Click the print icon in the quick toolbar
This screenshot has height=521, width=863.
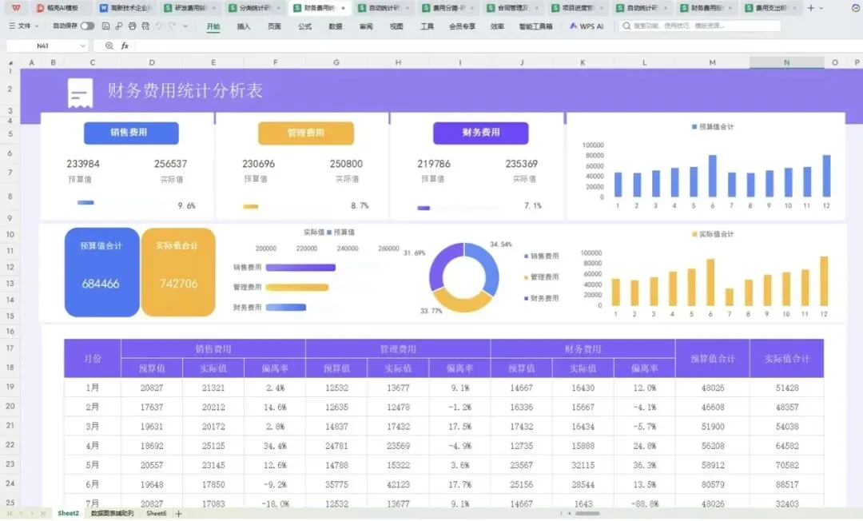132,26
